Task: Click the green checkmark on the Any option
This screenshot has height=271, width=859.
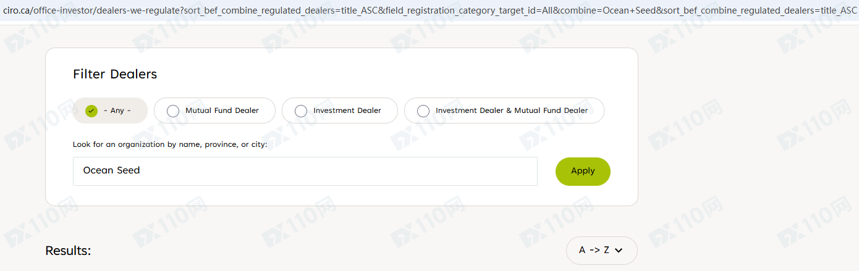Action: coord(91,110)
